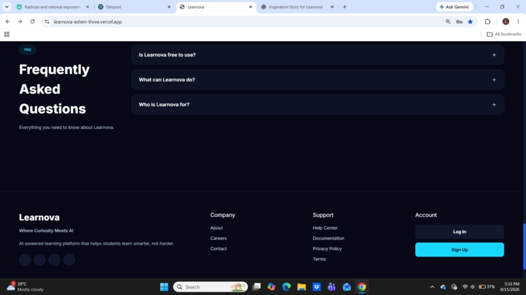Screen dimensions: 526x295
Task: Open the Documentation link
Action: pyautogui.click(x=328, y=238)
